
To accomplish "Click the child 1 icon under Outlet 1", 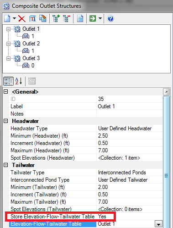I will [26, 36].
